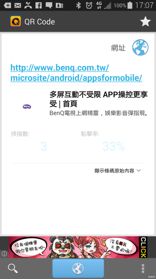Tap the blue globe icon beside 網址
The image size is (156, 279).
(x=140, y=48)
